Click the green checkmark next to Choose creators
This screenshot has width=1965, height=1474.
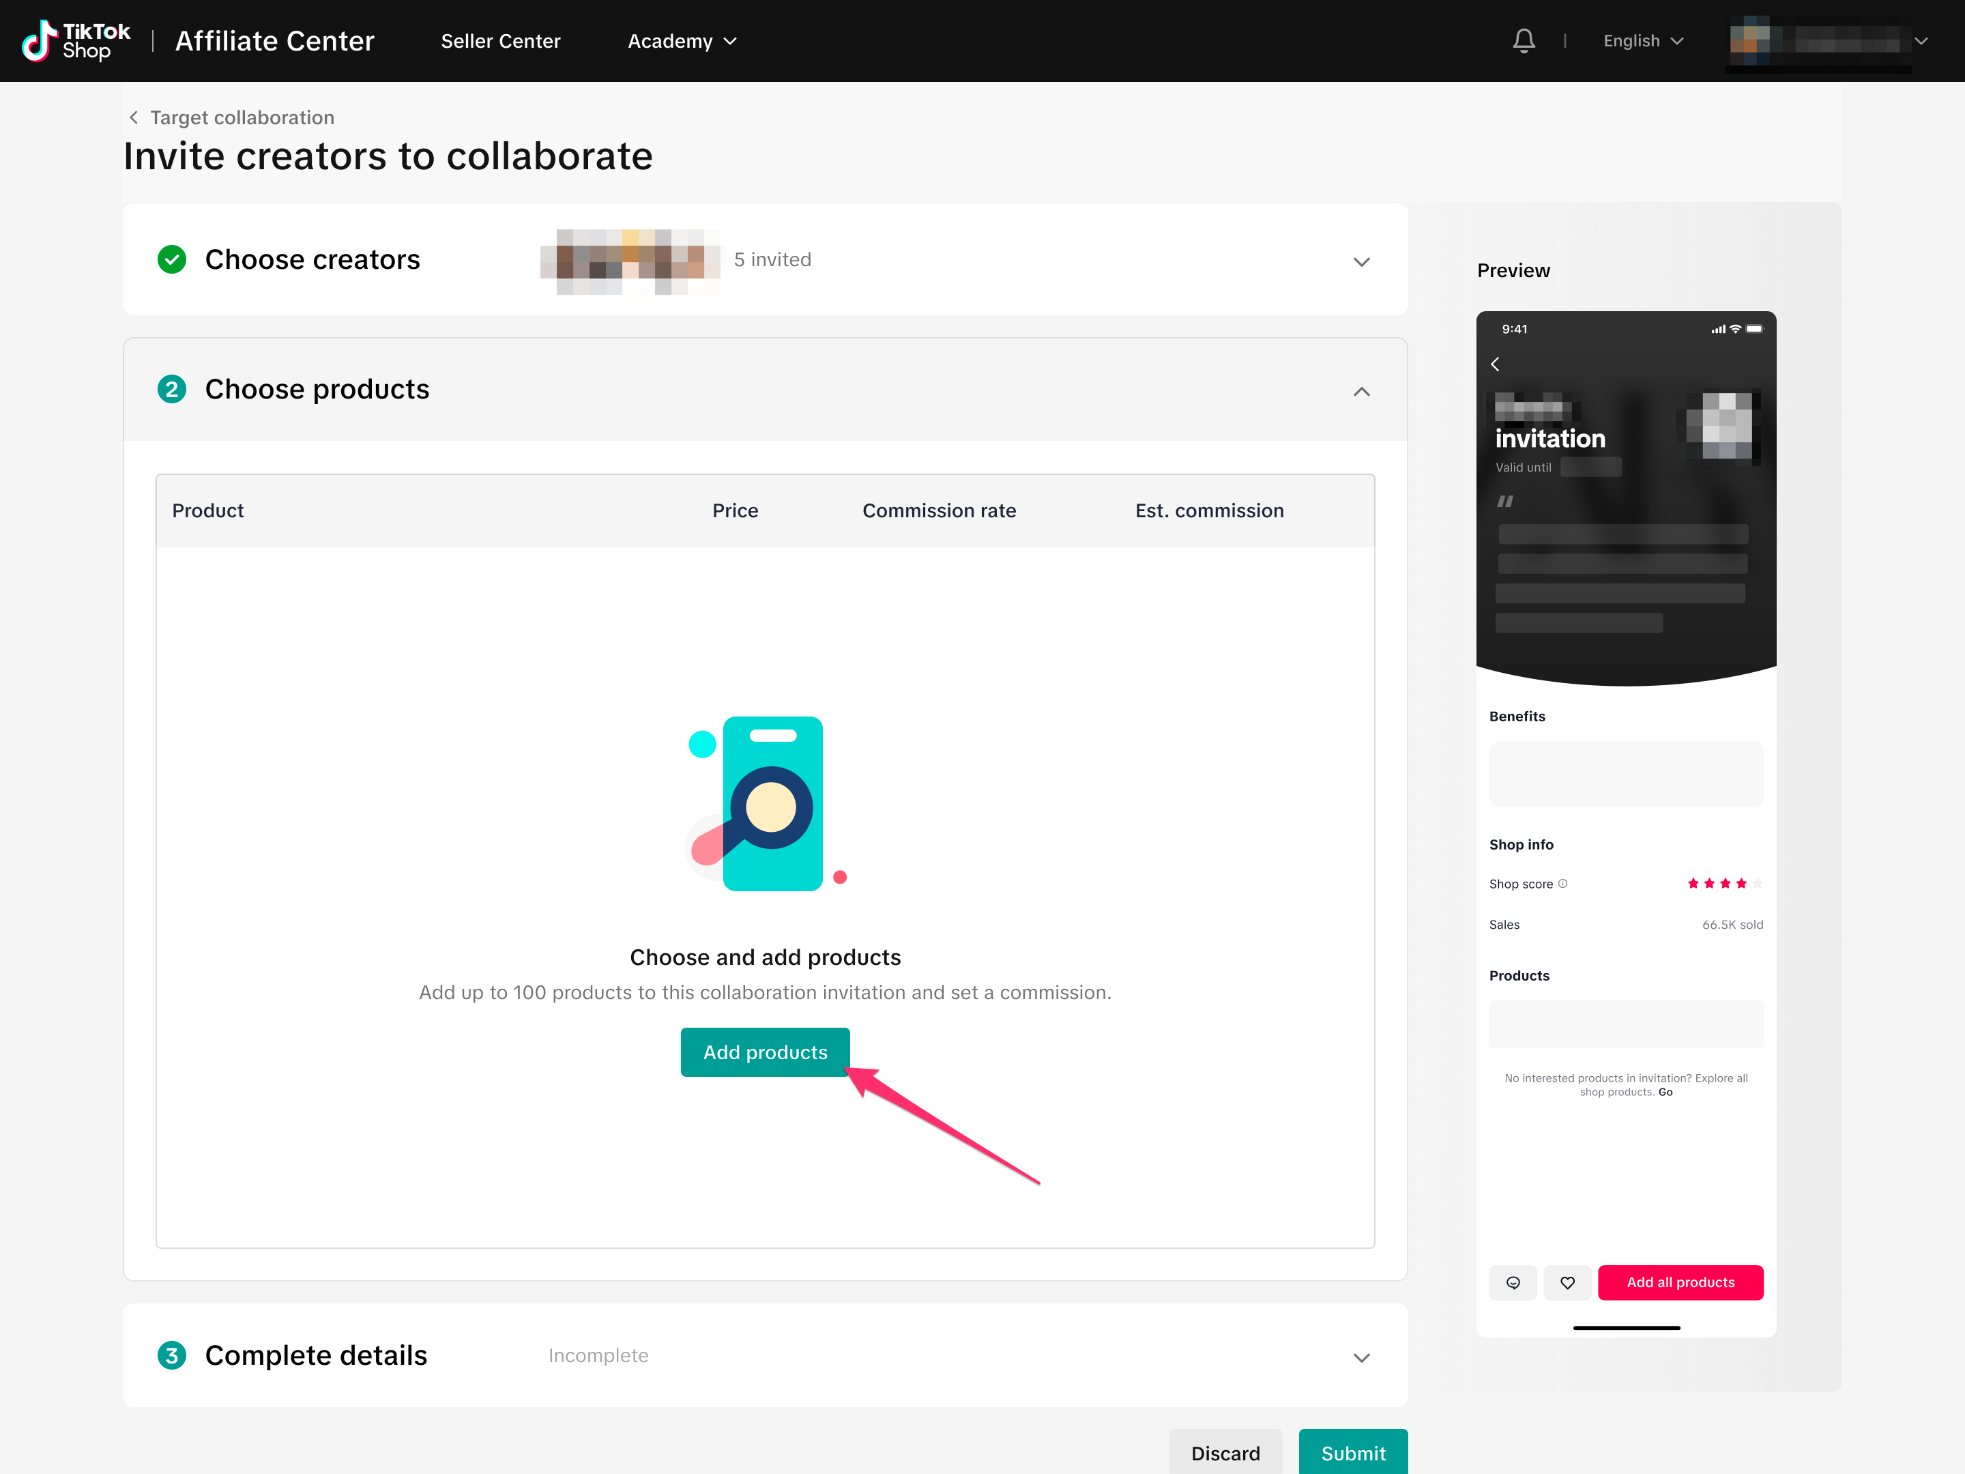pos(171,259)
